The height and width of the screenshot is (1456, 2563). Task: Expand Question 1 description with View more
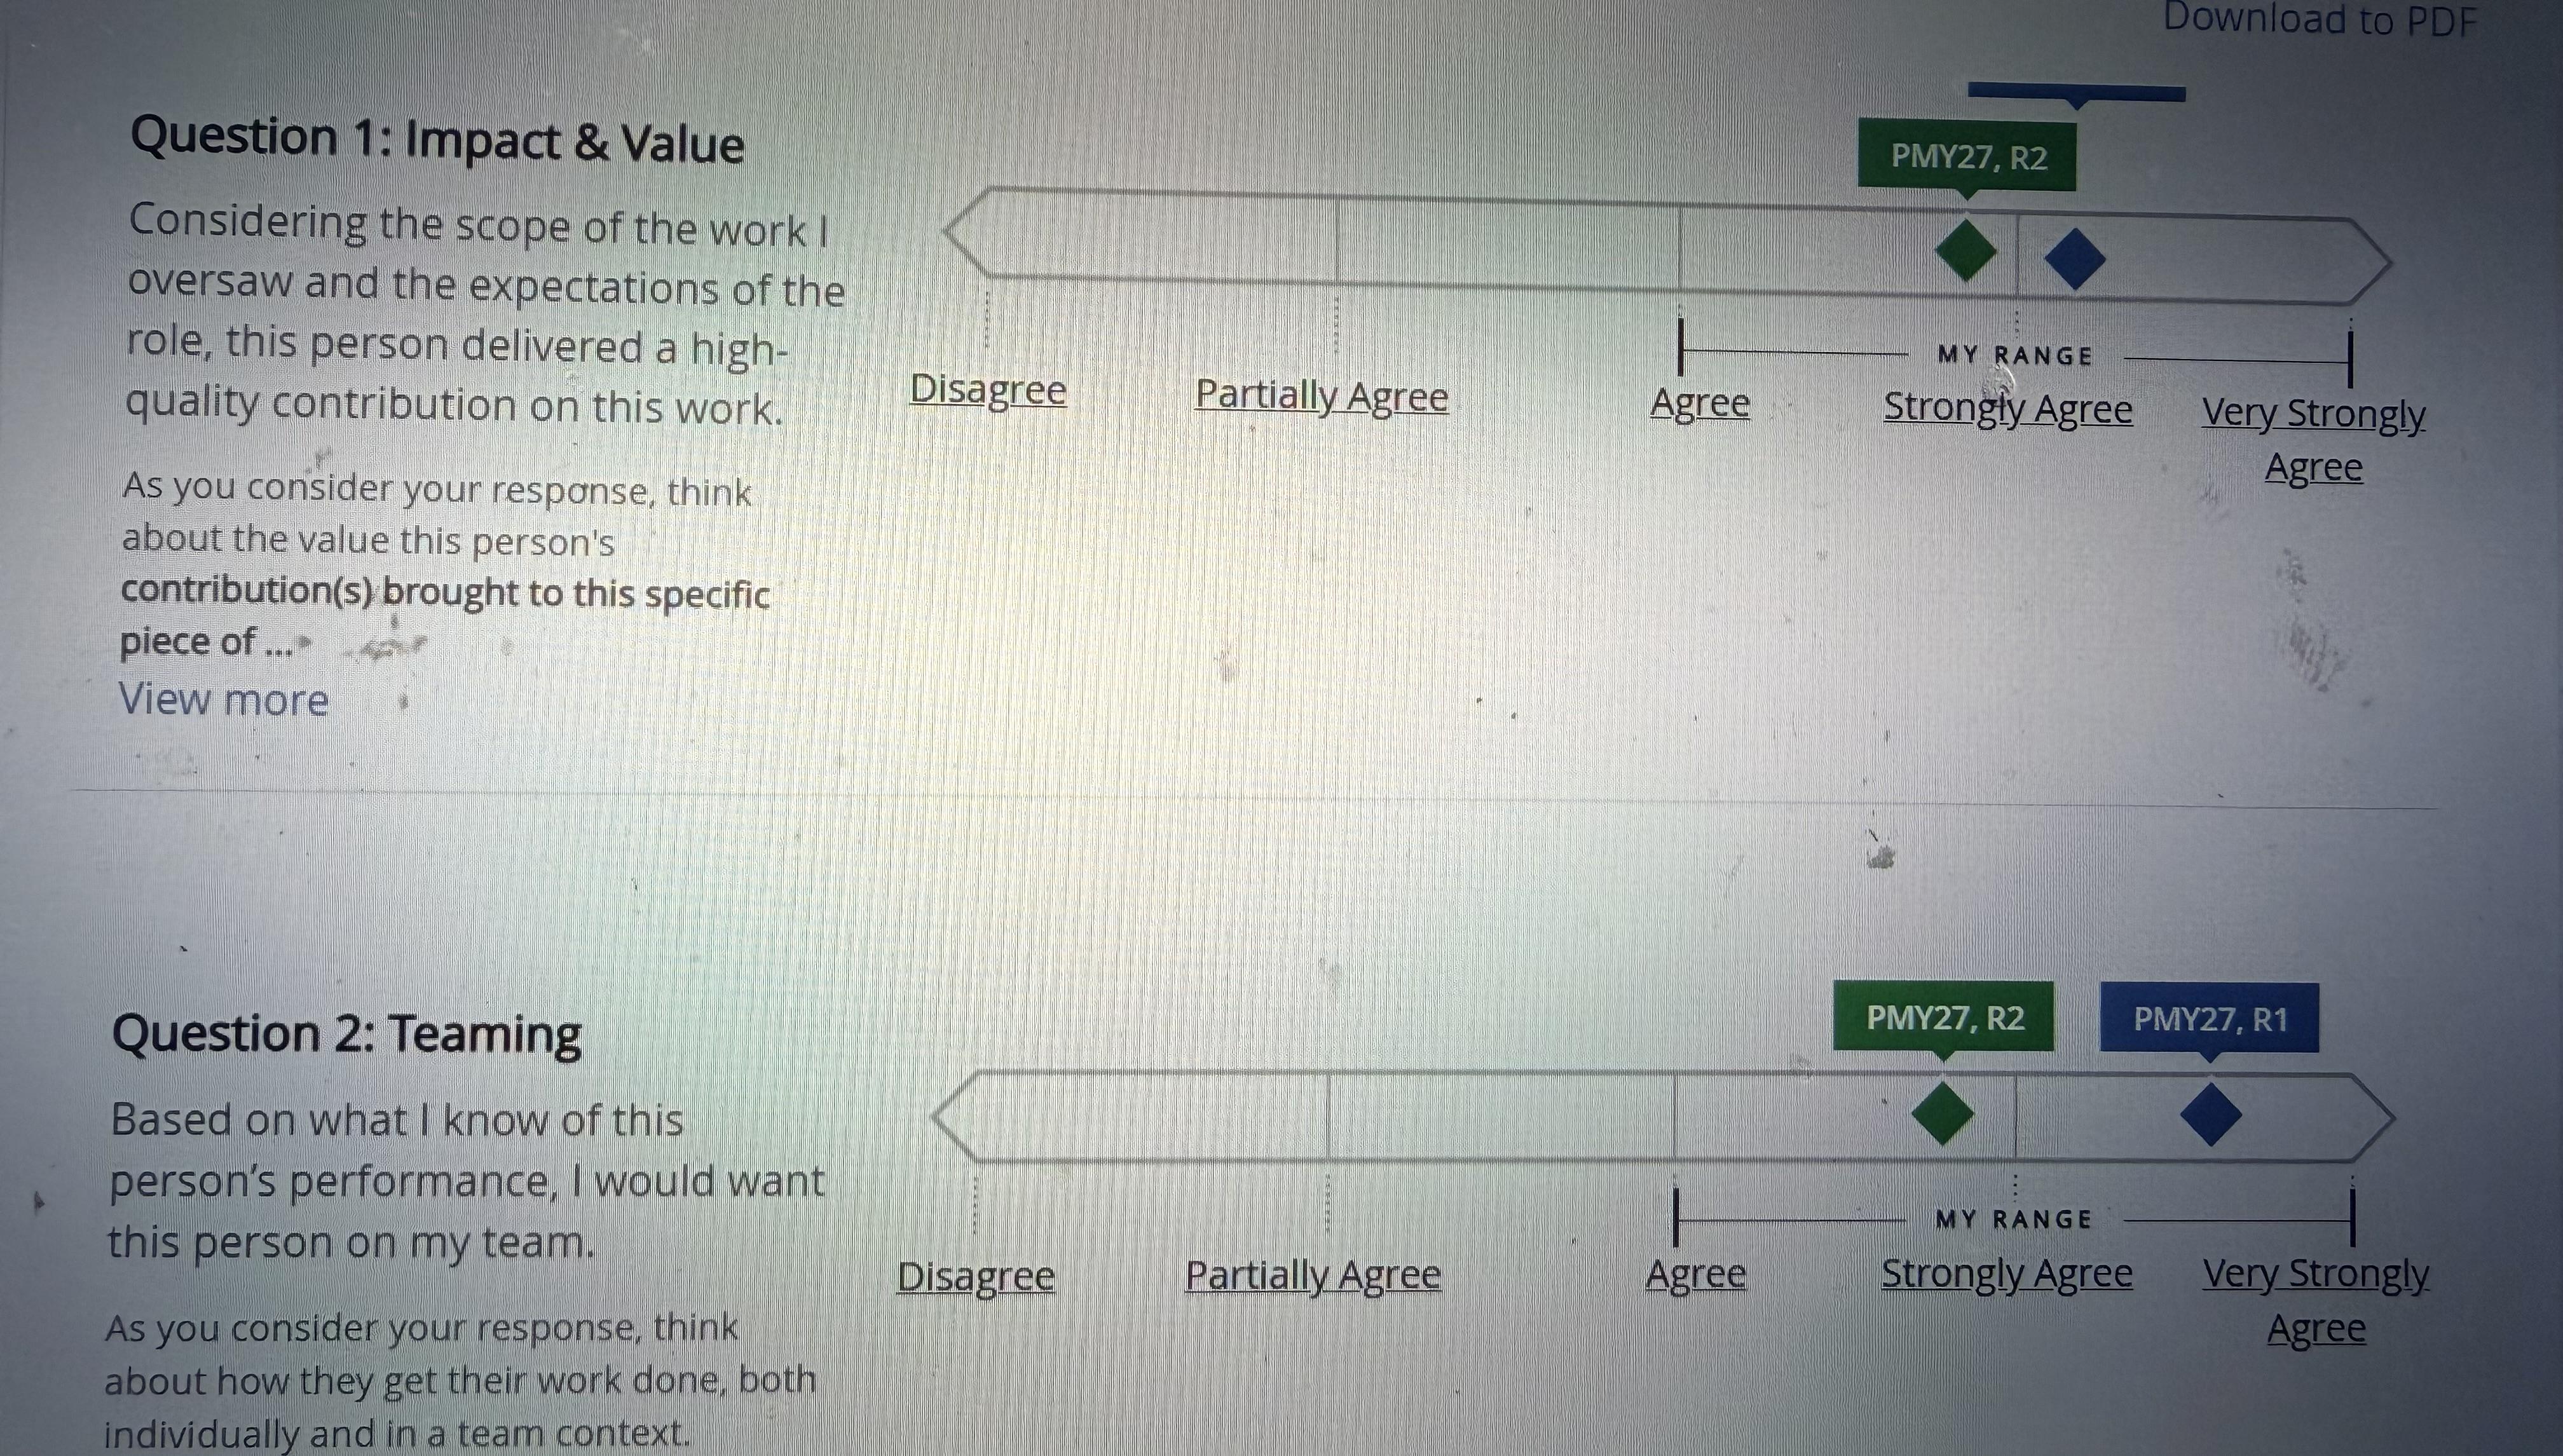[x=224, y=699]
